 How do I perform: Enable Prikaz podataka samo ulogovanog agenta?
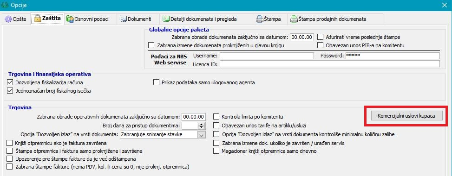coord(156,82)
